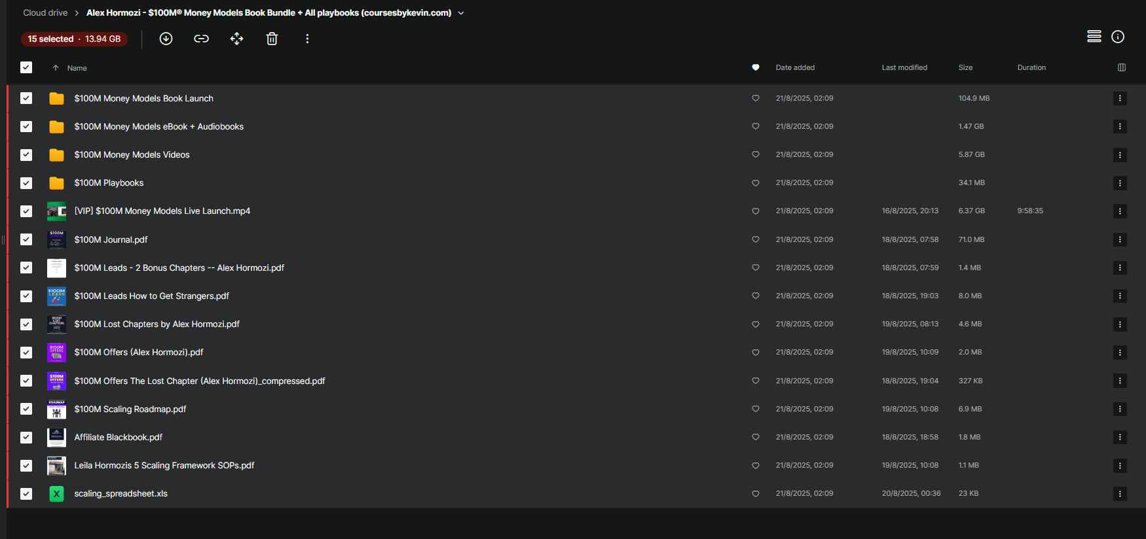Open the toolbar more options menu
The height and width of the screenshot is (539, 1146).
[x=307, y=39]
